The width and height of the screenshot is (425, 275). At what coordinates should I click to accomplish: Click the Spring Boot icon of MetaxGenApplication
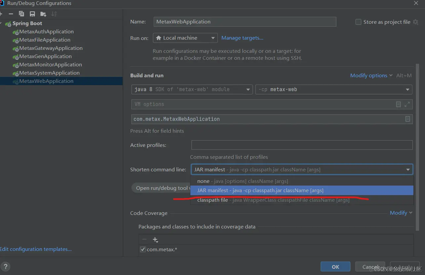16,57
